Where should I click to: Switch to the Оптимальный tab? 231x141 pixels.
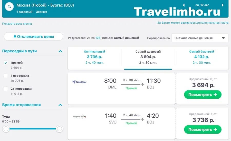[x=94, y=57]
